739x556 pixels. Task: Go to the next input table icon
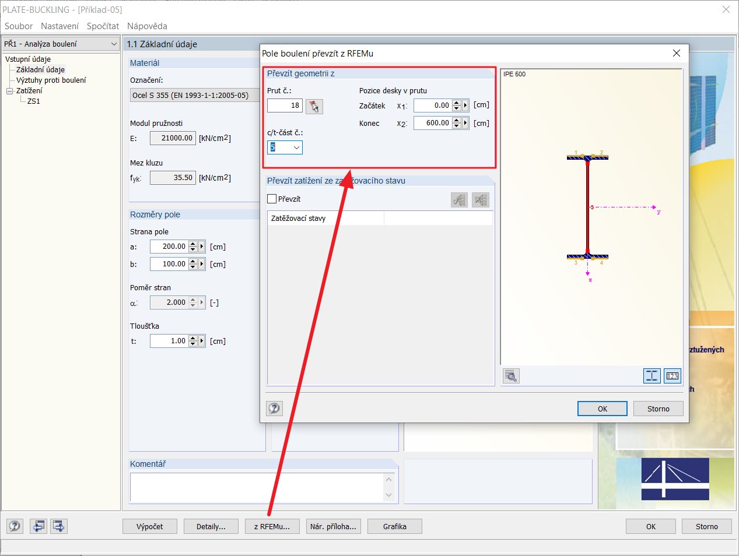[59, 526]
